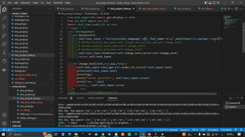The width and height of the screenshot is (245, 137).
Task: Show the DEBUG CONSOLE panel tab
Action: pyautogui.click(x=96, y=98)
